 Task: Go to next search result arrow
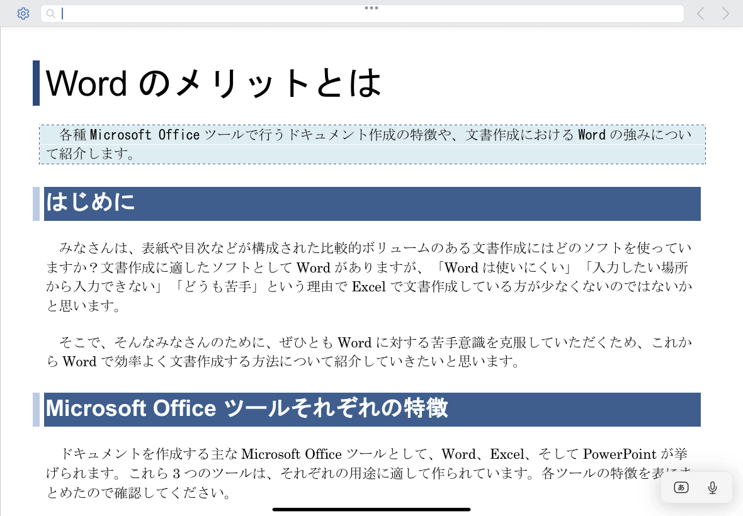725,14
